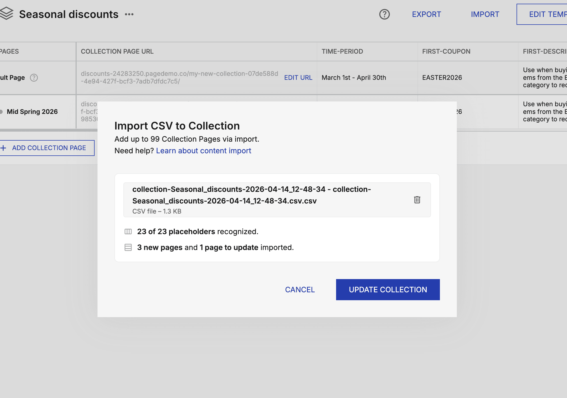Click the help icon next to Default Page
The height and width of the screenshot is (398, 567).
(34, 77)
